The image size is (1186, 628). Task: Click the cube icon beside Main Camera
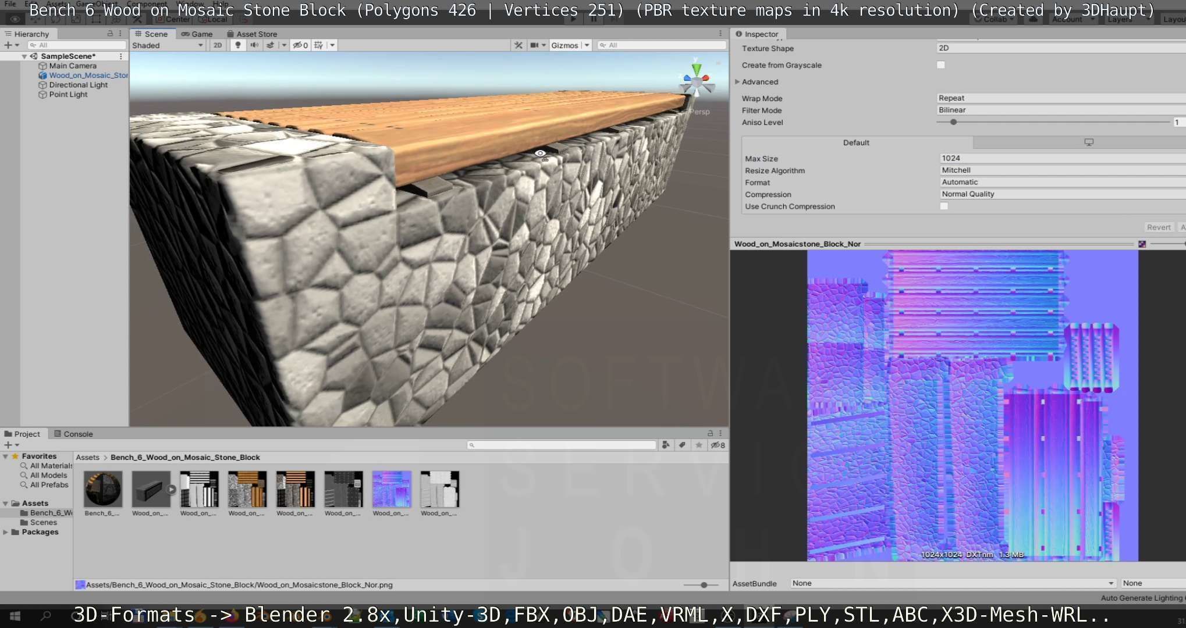pos(42,66)
